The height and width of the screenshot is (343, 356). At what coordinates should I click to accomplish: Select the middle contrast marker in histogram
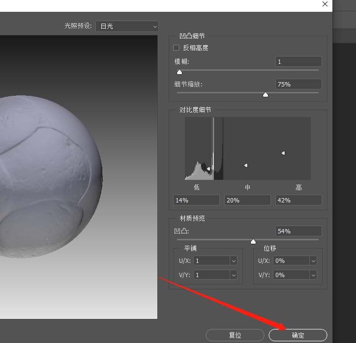[x=246, y=165]
